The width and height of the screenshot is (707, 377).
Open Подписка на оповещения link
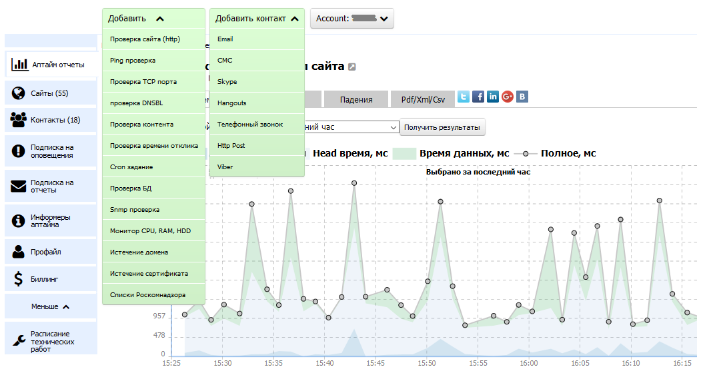point(52,151)
